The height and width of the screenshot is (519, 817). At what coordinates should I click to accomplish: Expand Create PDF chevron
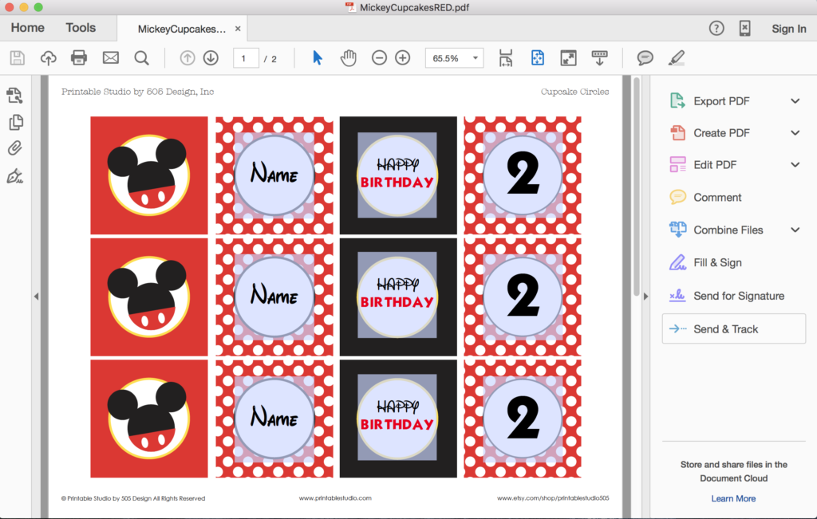pyautogui.click(x=795, y=133)
